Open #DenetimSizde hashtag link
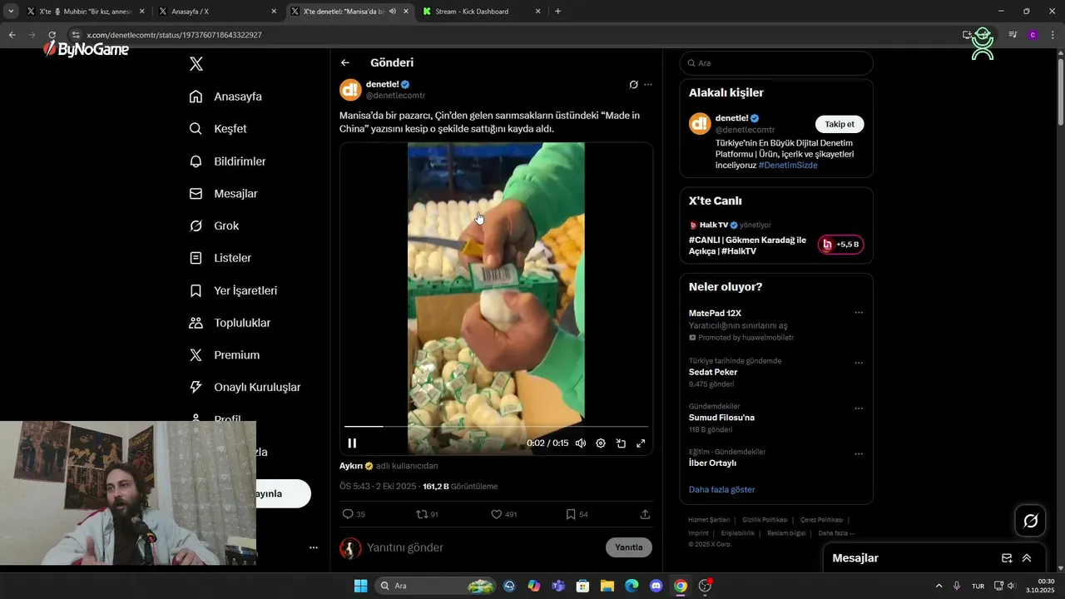This screenshot has width=1065, height=599. (788, 166)
